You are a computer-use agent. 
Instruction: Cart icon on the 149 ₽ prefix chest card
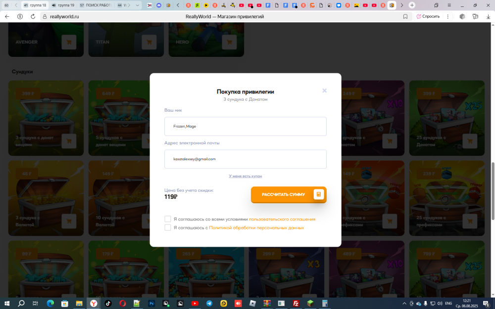coord(390,221)
